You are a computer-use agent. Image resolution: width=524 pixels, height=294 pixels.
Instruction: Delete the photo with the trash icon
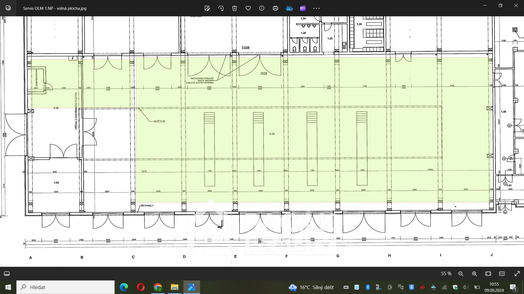click(234, 8)
